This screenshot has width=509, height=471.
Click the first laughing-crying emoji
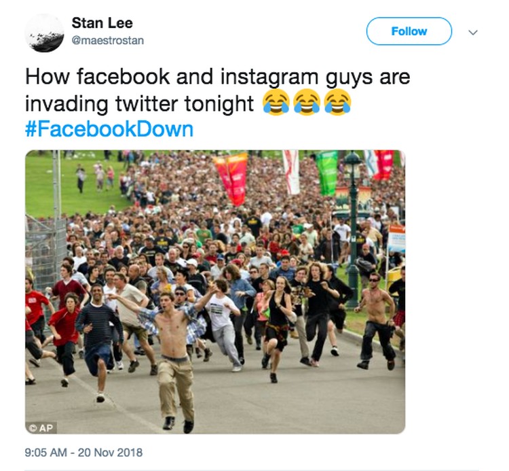coord(276,103)
